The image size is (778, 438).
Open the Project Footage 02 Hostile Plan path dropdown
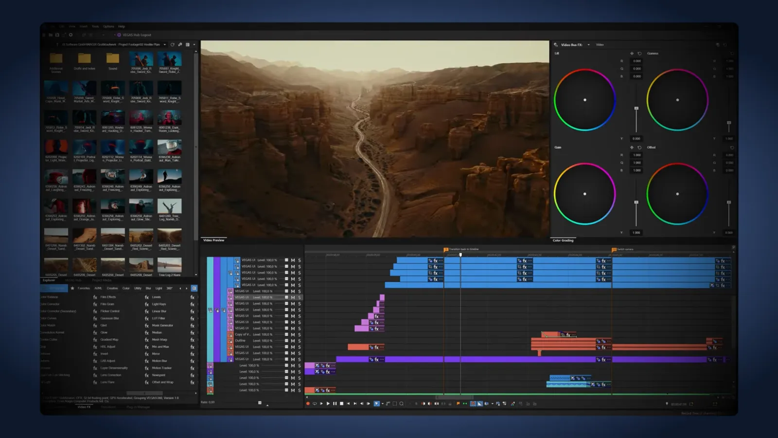tap(165, 44)
